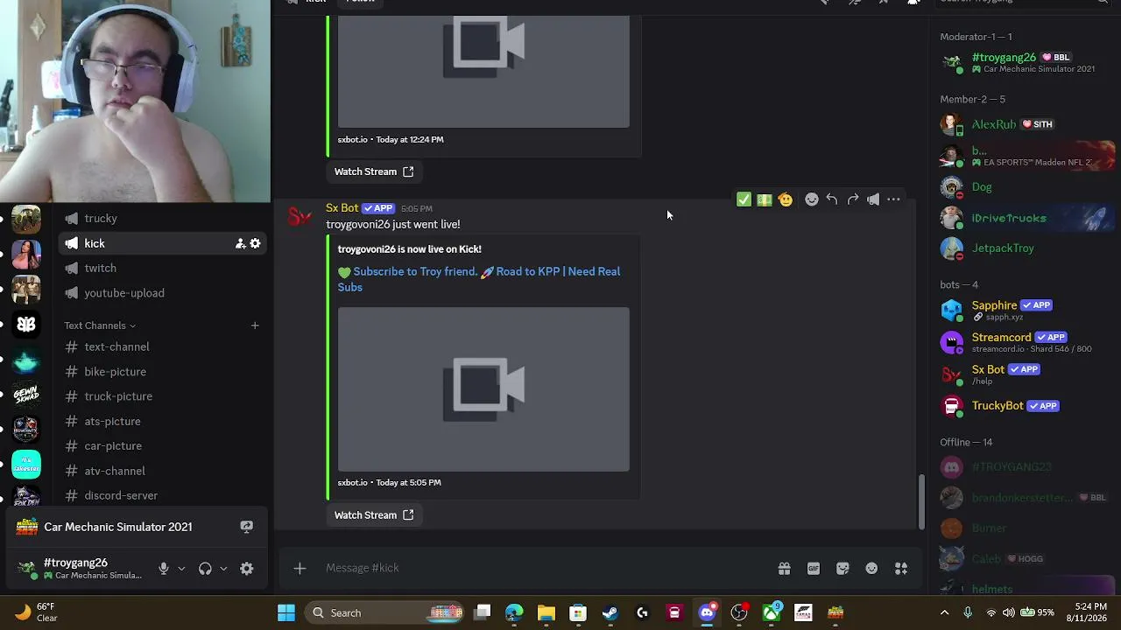Open Streamcord bot profile
Viewport: 1121px width, 630px height.
tap(1025, 341)
